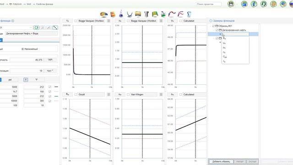Click the black diagonal line icon in fluid panel
Image resolution: width=293 pixels, height=165 pixels.
[x=55, y=27]
